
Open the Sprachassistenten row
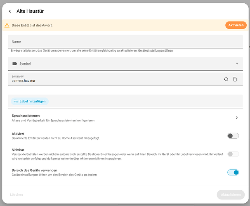pyautogui.click(x=125, y=118)
